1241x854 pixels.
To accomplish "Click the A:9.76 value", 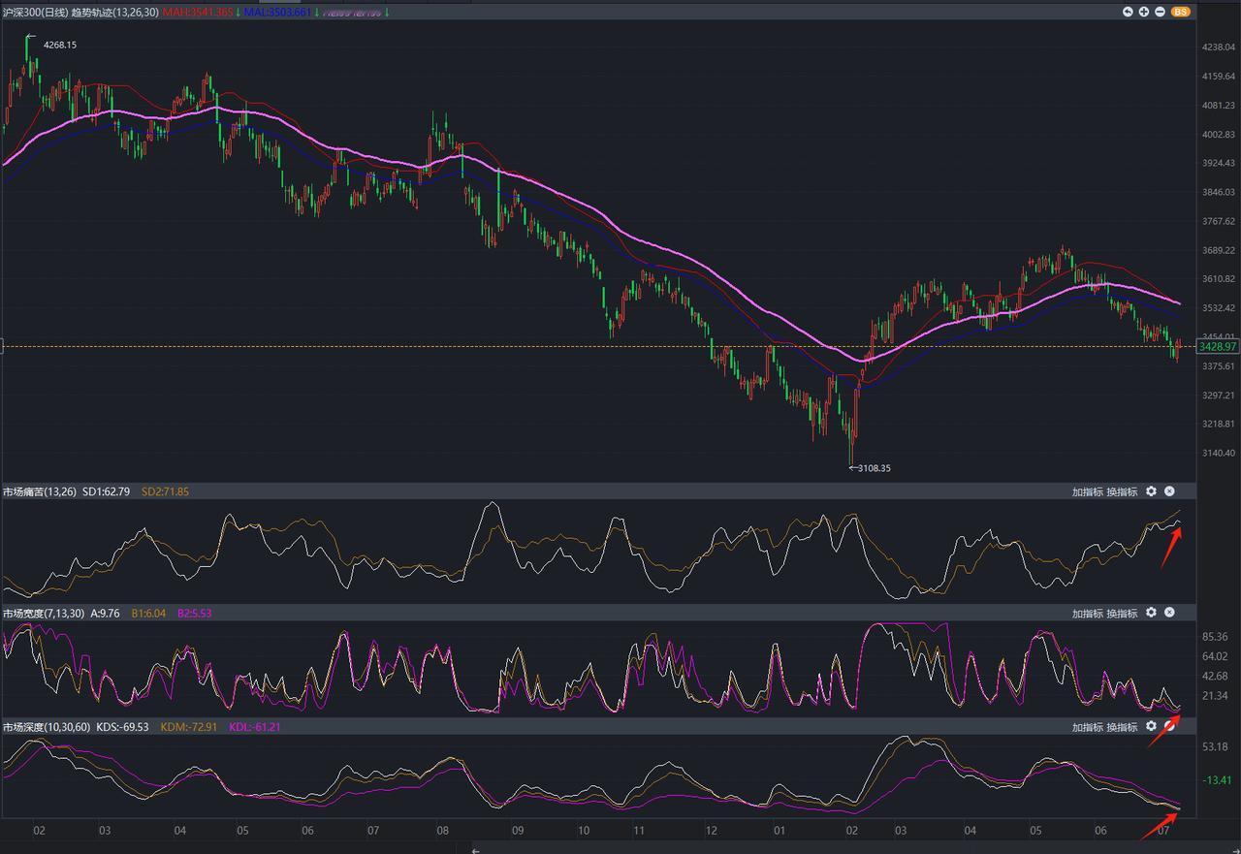I will click(105, 614).
